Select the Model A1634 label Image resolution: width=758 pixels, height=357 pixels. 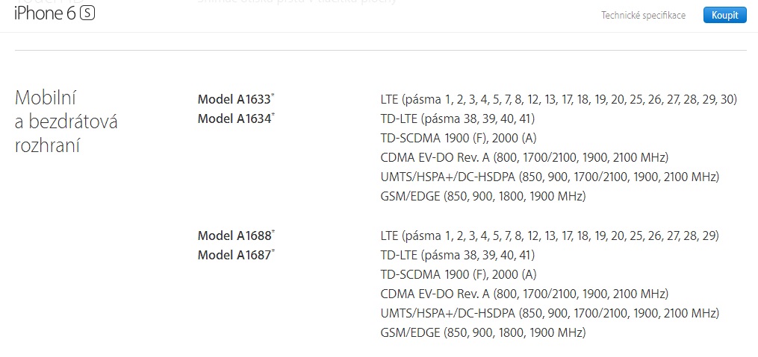pyautogui.click(x=234, y=119)
